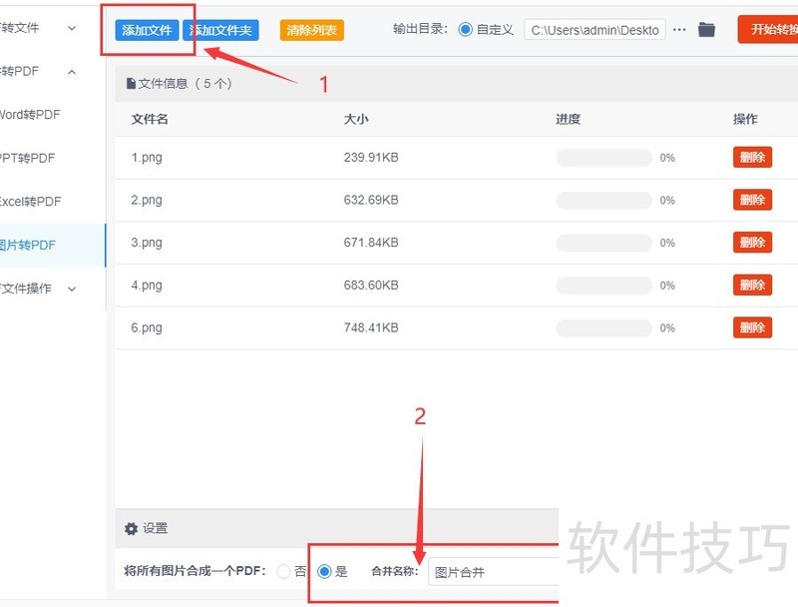Delete 1.png with its 删除 button
Screen dimensions: 798x607
[x=751, y=157]
